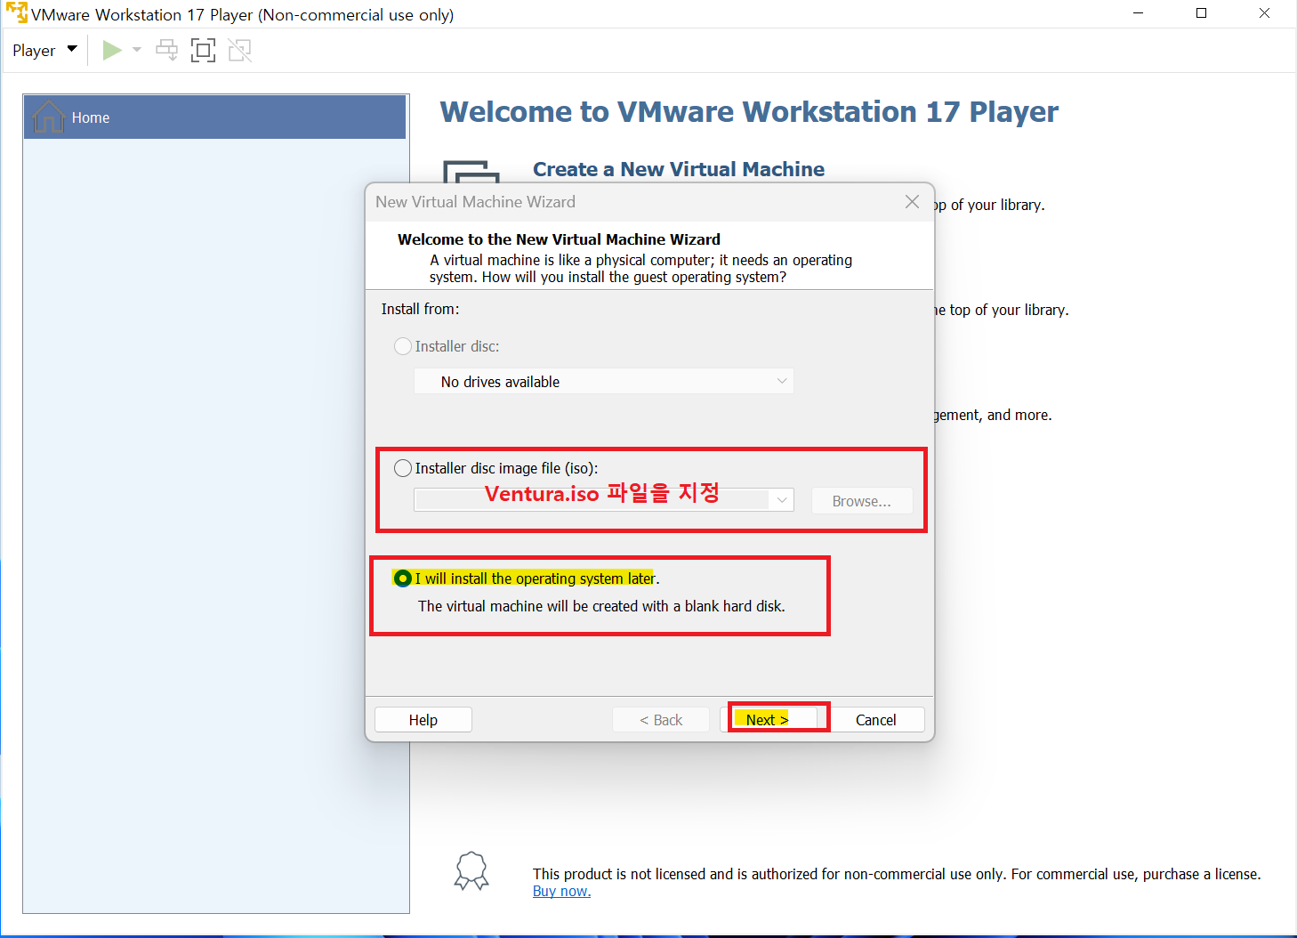Minimize the VMware Player window
1297x938 pixels.
click(x=1139, y=13)
